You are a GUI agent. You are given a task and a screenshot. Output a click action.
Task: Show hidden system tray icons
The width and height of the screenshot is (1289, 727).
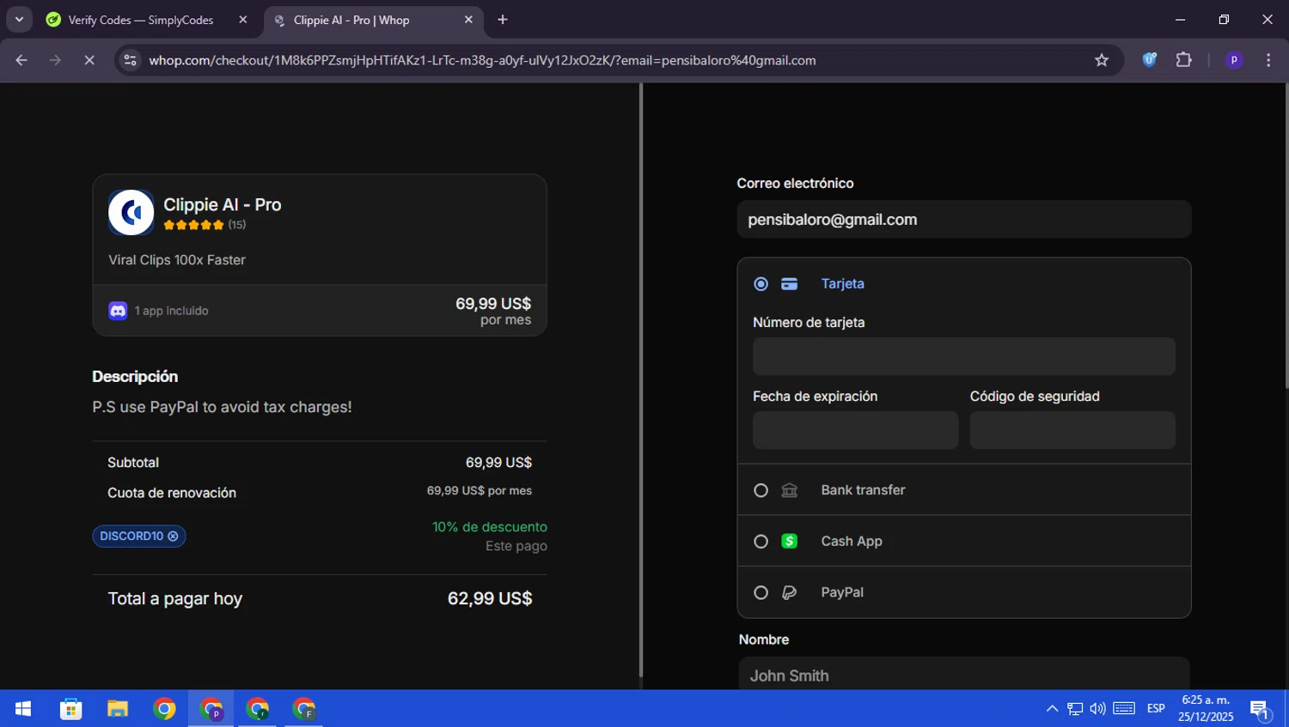[x=1052, y=709]
